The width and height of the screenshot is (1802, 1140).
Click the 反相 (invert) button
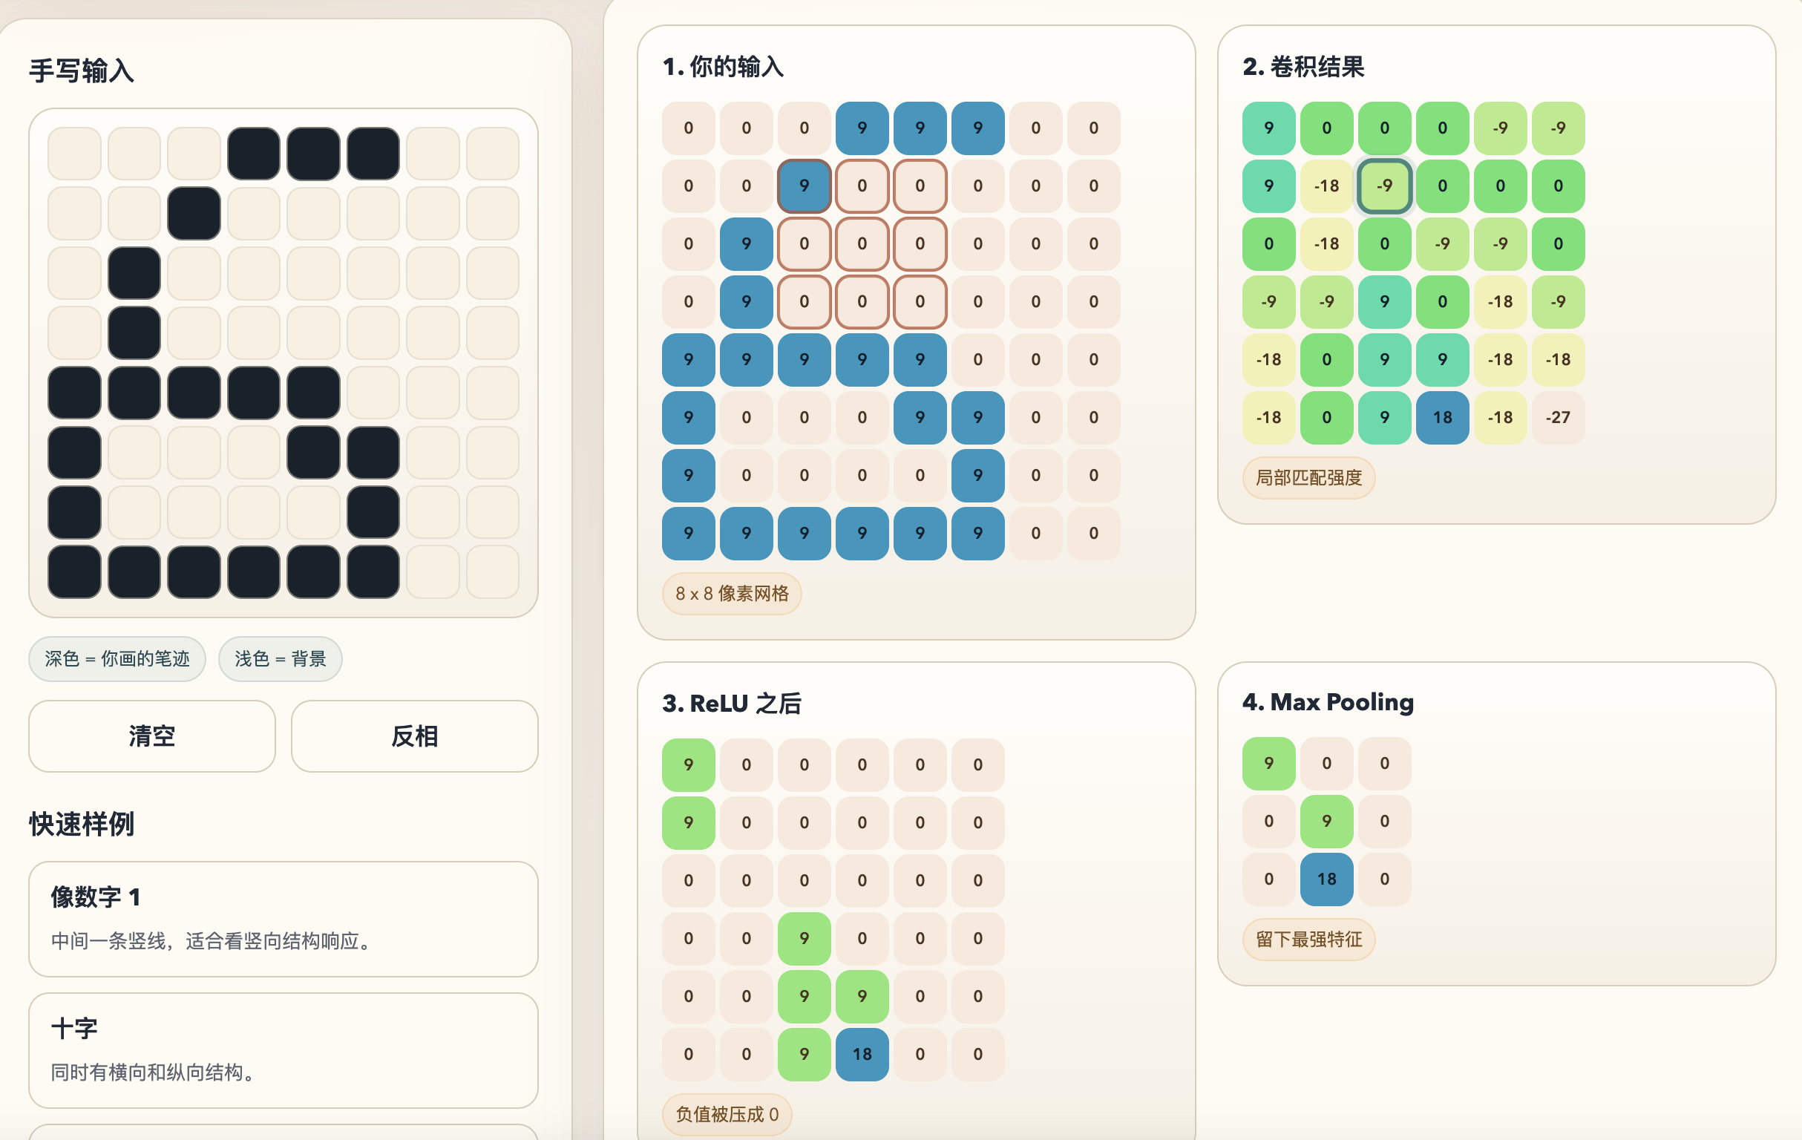(x=414, y=736)
